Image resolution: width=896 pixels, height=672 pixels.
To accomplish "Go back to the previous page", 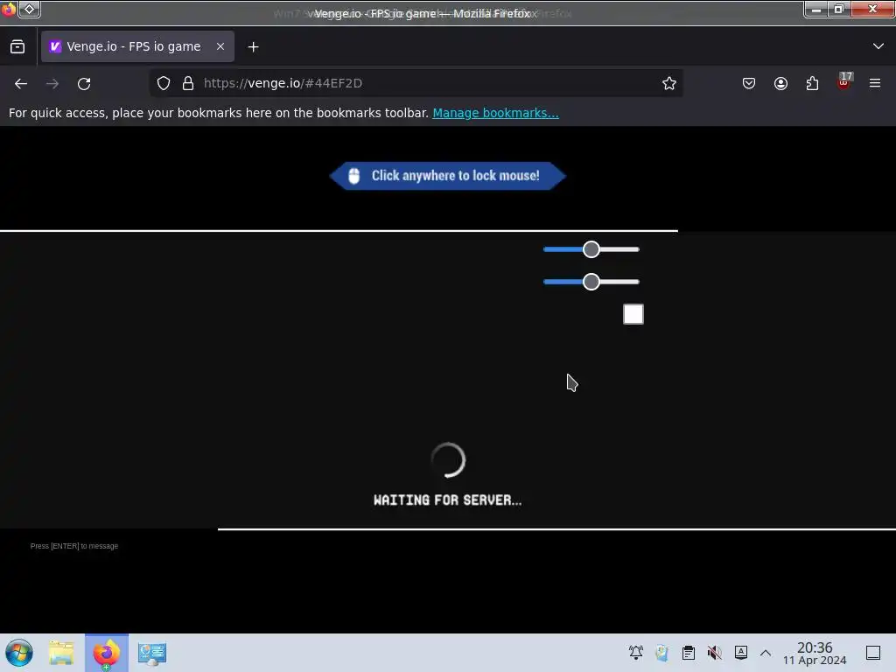I will click(21, 83).
